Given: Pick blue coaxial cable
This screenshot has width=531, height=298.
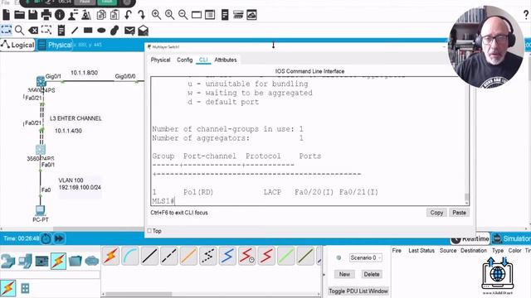Looking at the screenshot, I should click(227, 256).
